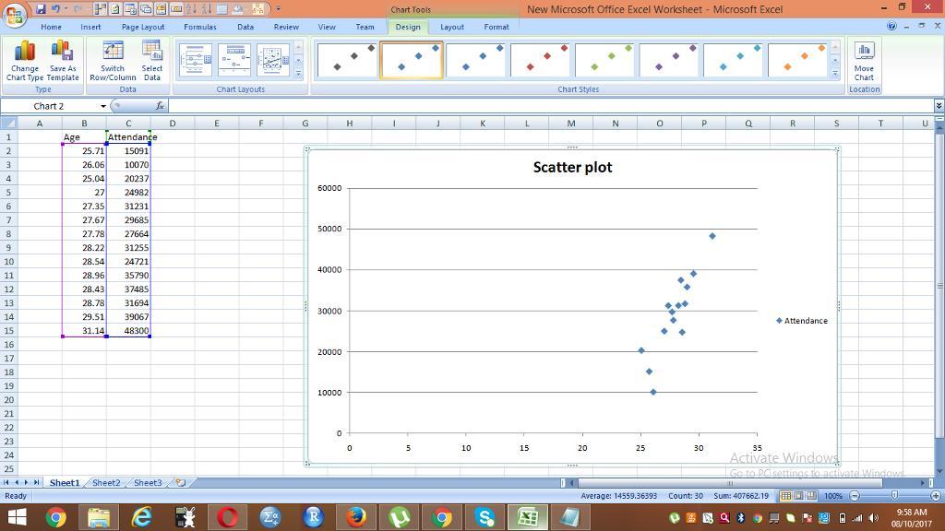Click the zoom in plus button
Screen dimensions: 945x531
pos(936,496)
